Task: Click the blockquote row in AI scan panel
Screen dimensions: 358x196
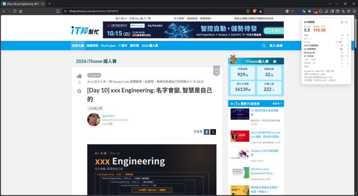Action: pyautogui.click(x=326, y=52)
